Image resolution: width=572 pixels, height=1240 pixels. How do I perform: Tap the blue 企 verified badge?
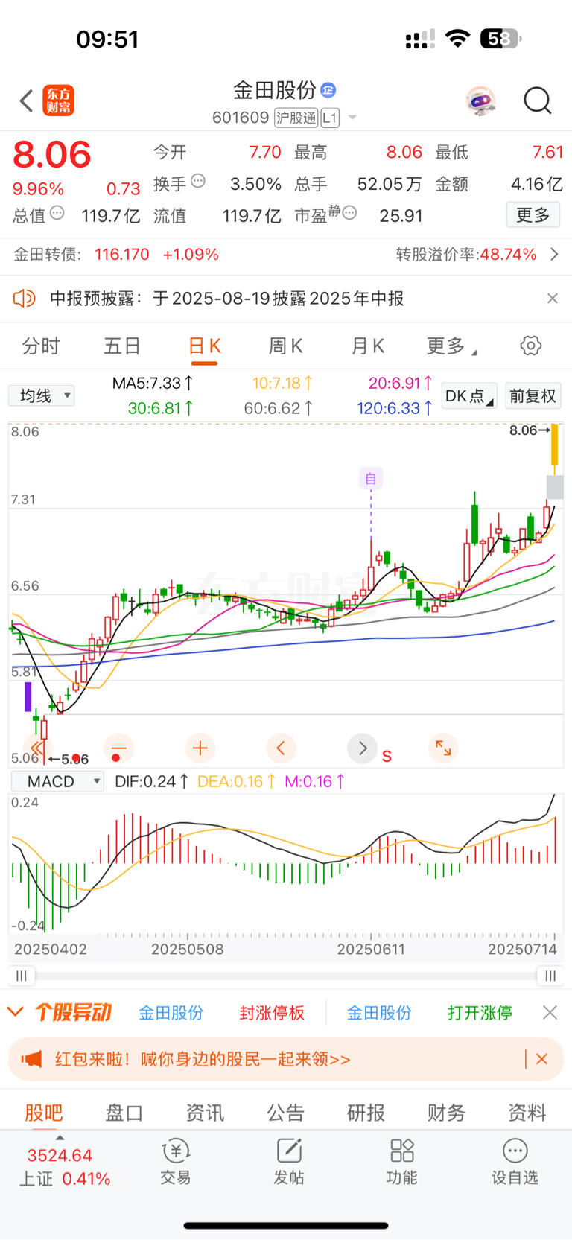pyautogui.click(x=328, y=90)
